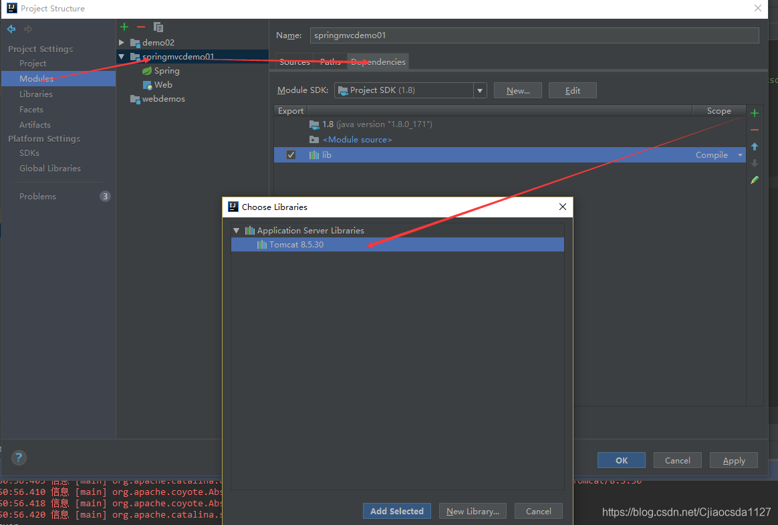Select the 1.8 java version entry

point(377,124)
